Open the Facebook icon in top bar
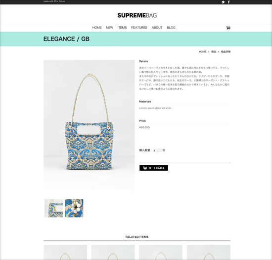Viewport: 272px width, 260px height. (229, 2)
